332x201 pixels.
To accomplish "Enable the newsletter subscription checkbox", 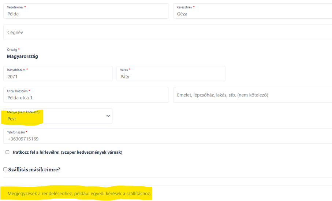I will [7, 152].
